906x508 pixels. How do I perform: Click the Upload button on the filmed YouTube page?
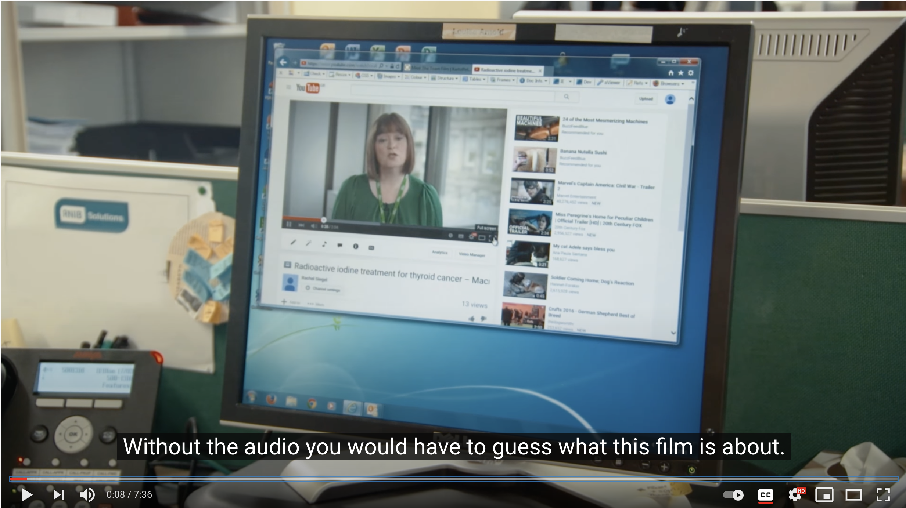click(646, 99)
